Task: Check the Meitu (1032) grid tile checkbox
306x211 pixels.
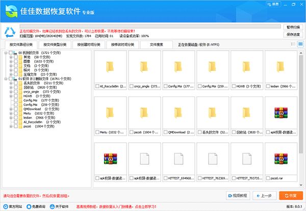Action: pos(97,132)
